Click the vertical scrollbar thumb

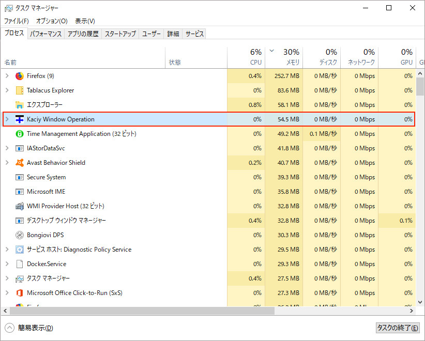pos(420,86)
